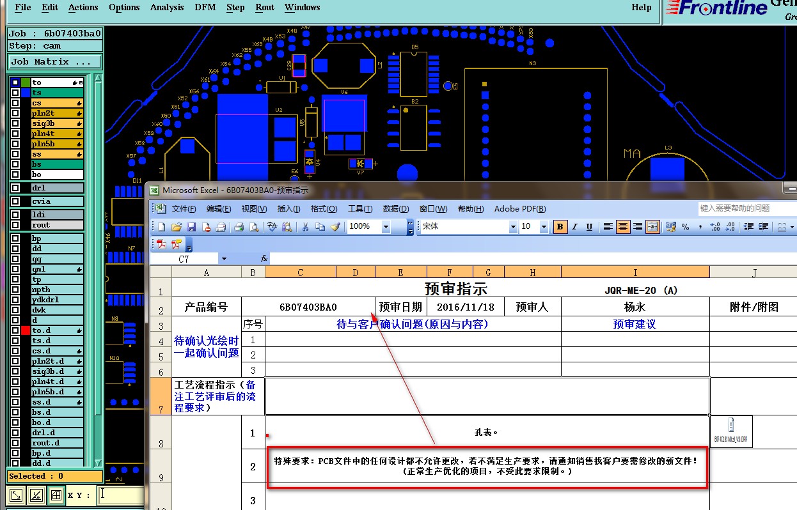Click the Save disk icon in Excel
797x510 pixels.
pos(191,227)
